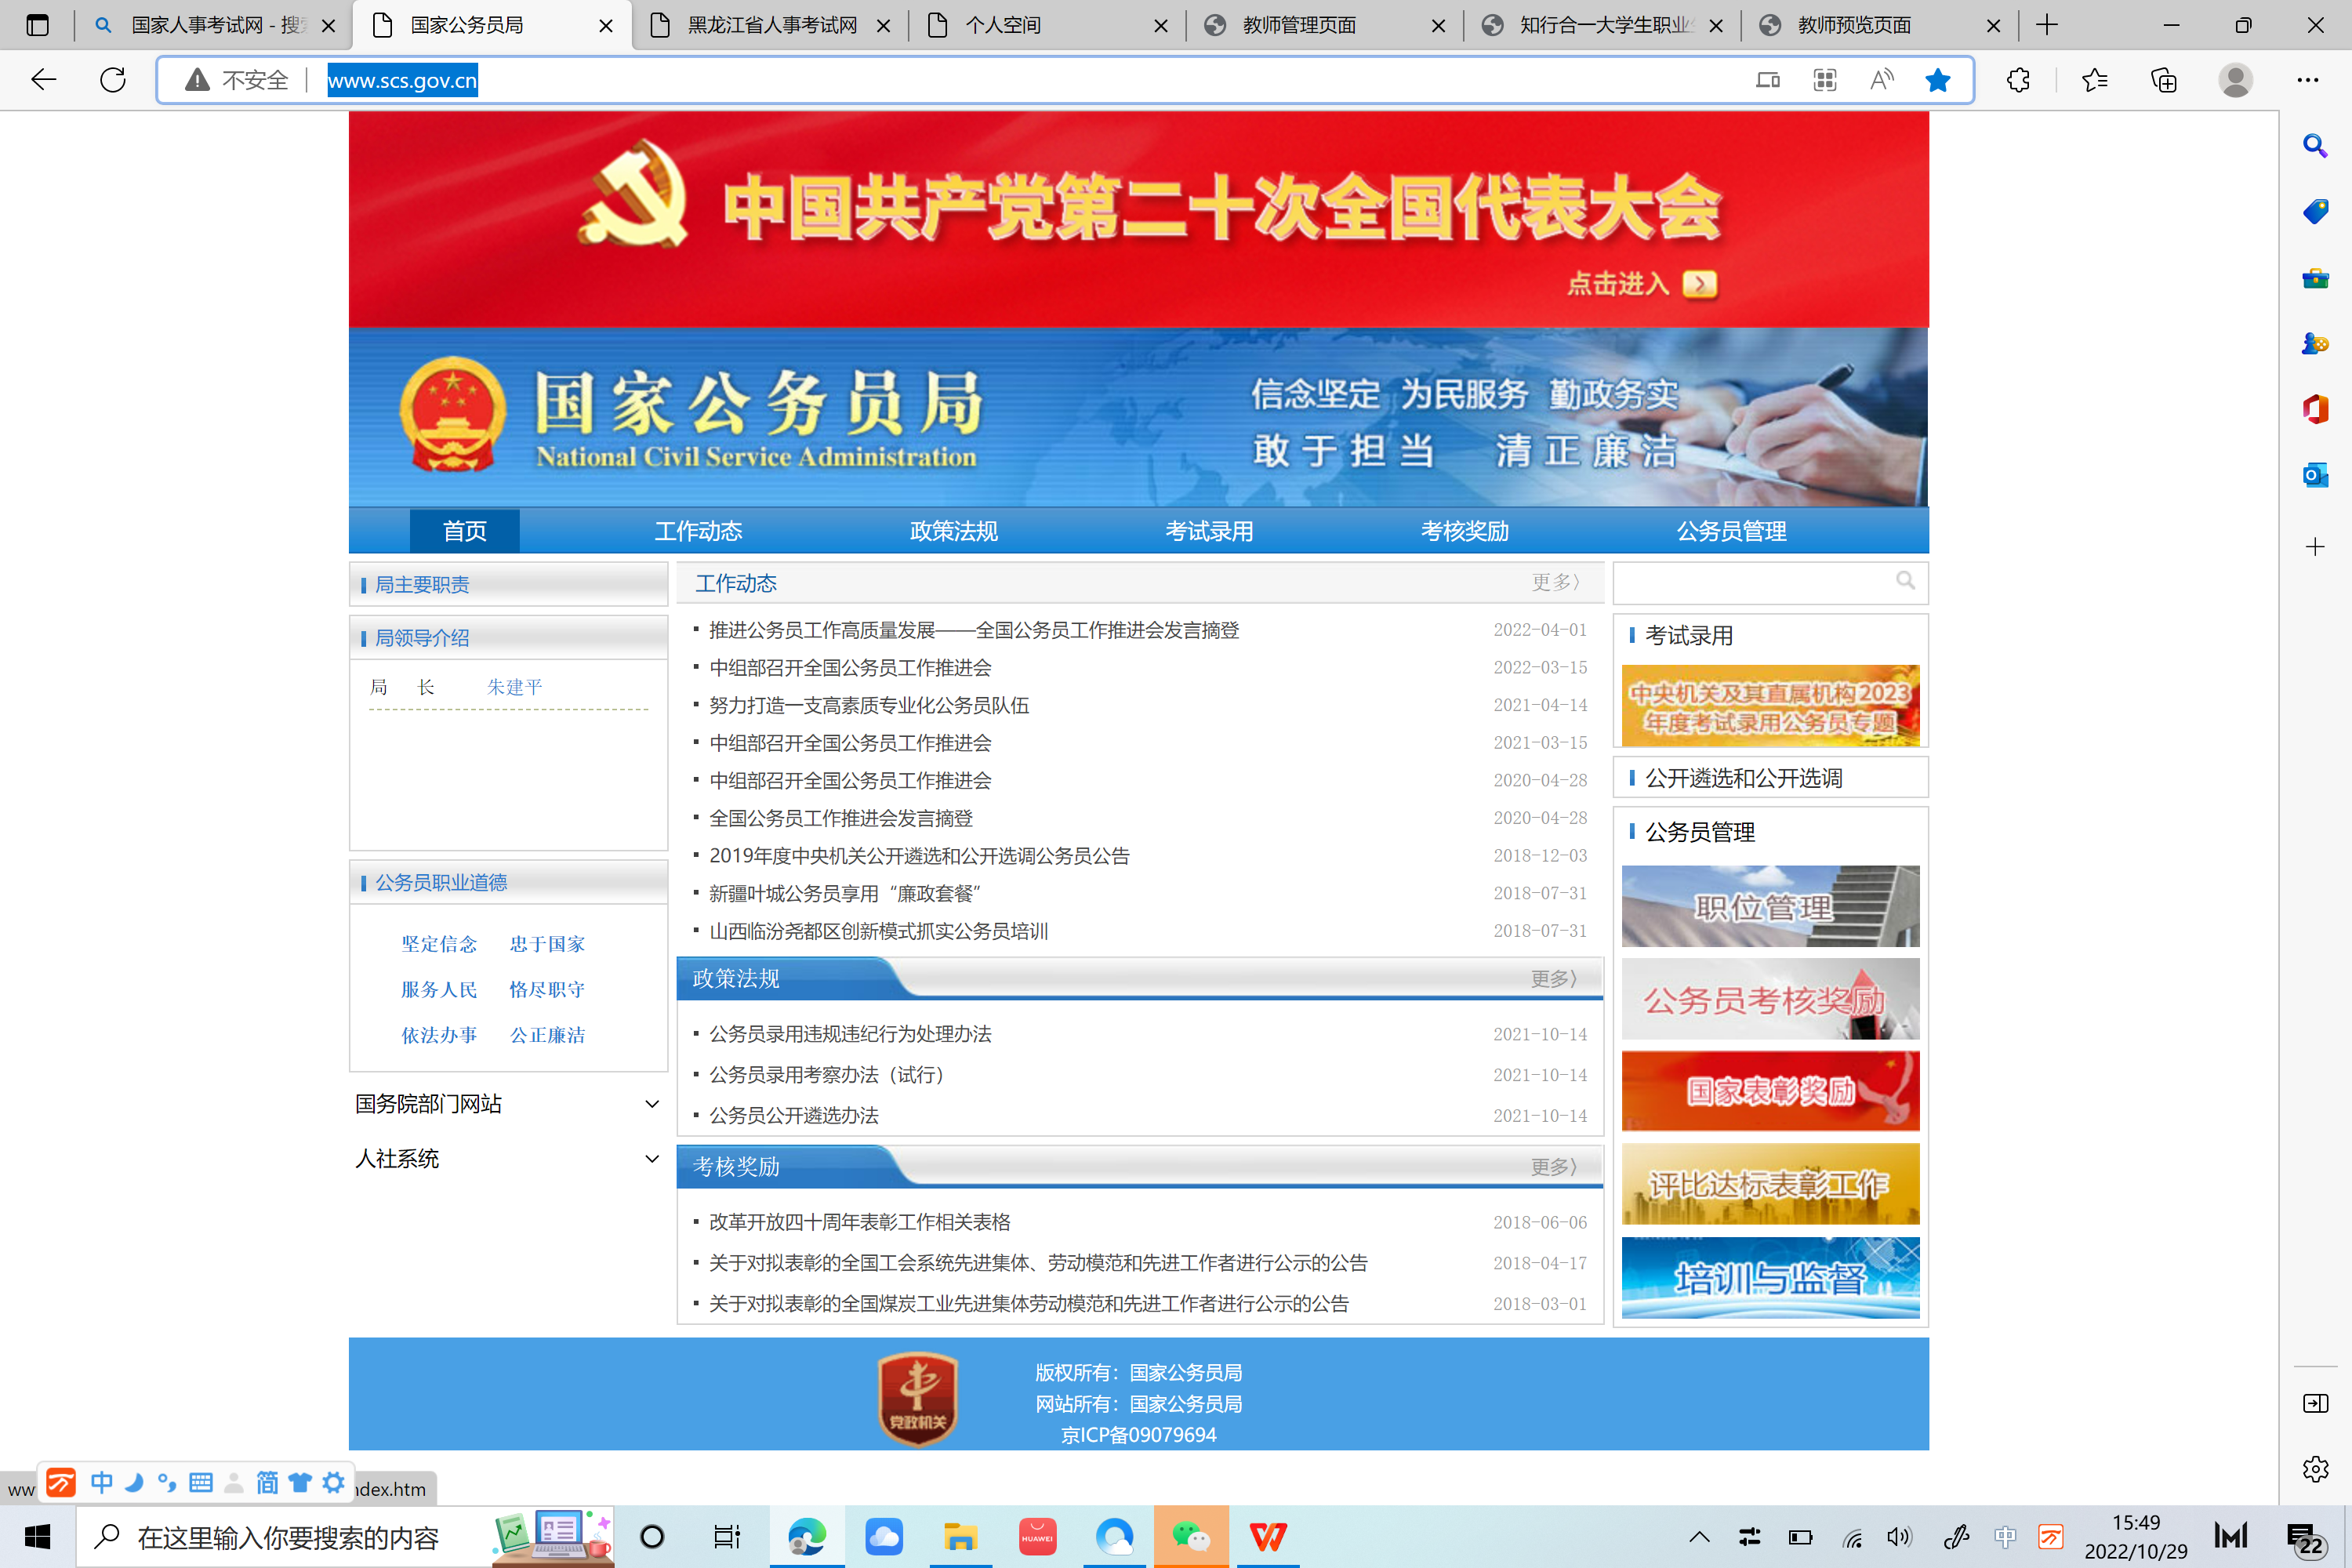Open the 公务员公开遴选办法 link
2352x1568 pixels.
pos(794,1115)
